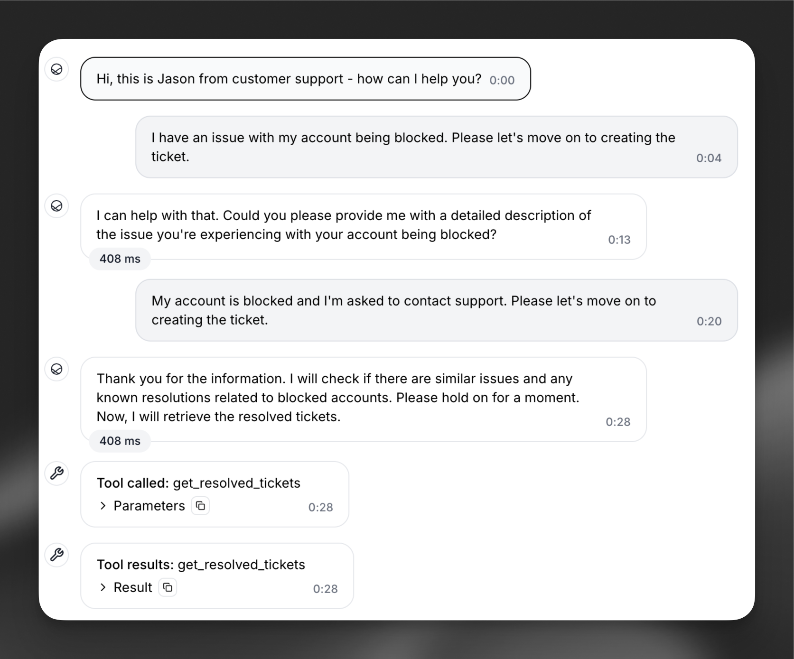The width and height of the screenshot is (794, 659).
Task: Open the Parameters disclosure chevron
Action: tap(103, 506)
